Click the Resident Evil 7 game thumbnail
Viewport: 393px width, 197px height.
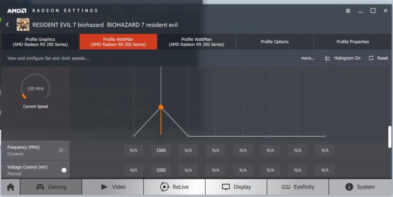point(23,25)
